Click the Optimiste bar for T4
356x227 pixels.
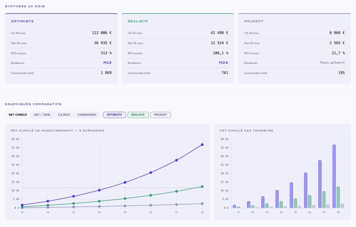click(277, 199)
